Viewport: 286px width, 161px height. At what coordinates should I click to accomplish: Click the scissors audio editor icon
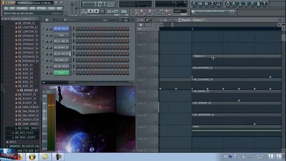coord(246,4)
